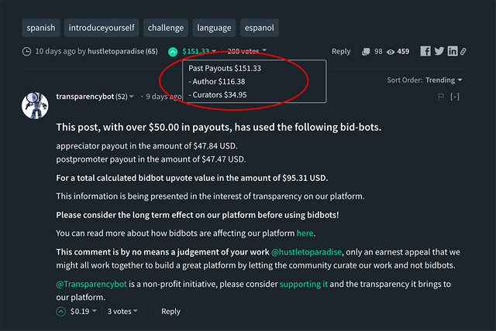Image resolution: width=496 pixels, height=331 pixels.
Task: Share the post on Facebook
Action: [425, 51]
